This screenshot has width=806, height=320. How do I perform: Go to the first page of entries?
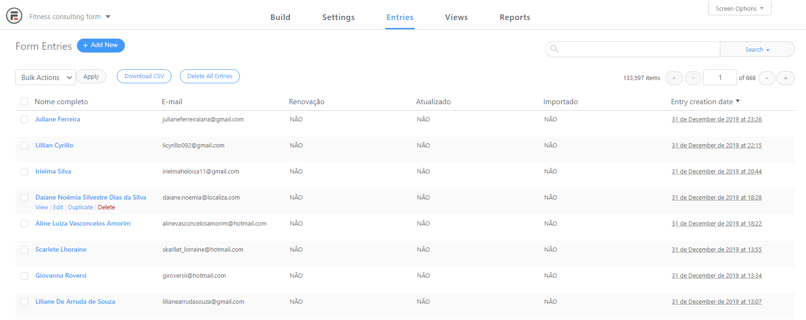pos(674,78)
